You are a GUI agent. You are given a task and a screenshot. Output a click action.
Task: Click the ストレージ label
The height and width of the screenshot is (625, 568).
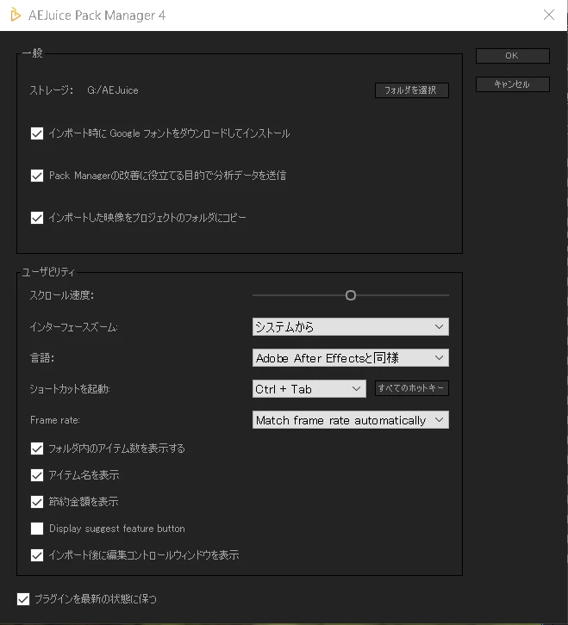[52, 90]
